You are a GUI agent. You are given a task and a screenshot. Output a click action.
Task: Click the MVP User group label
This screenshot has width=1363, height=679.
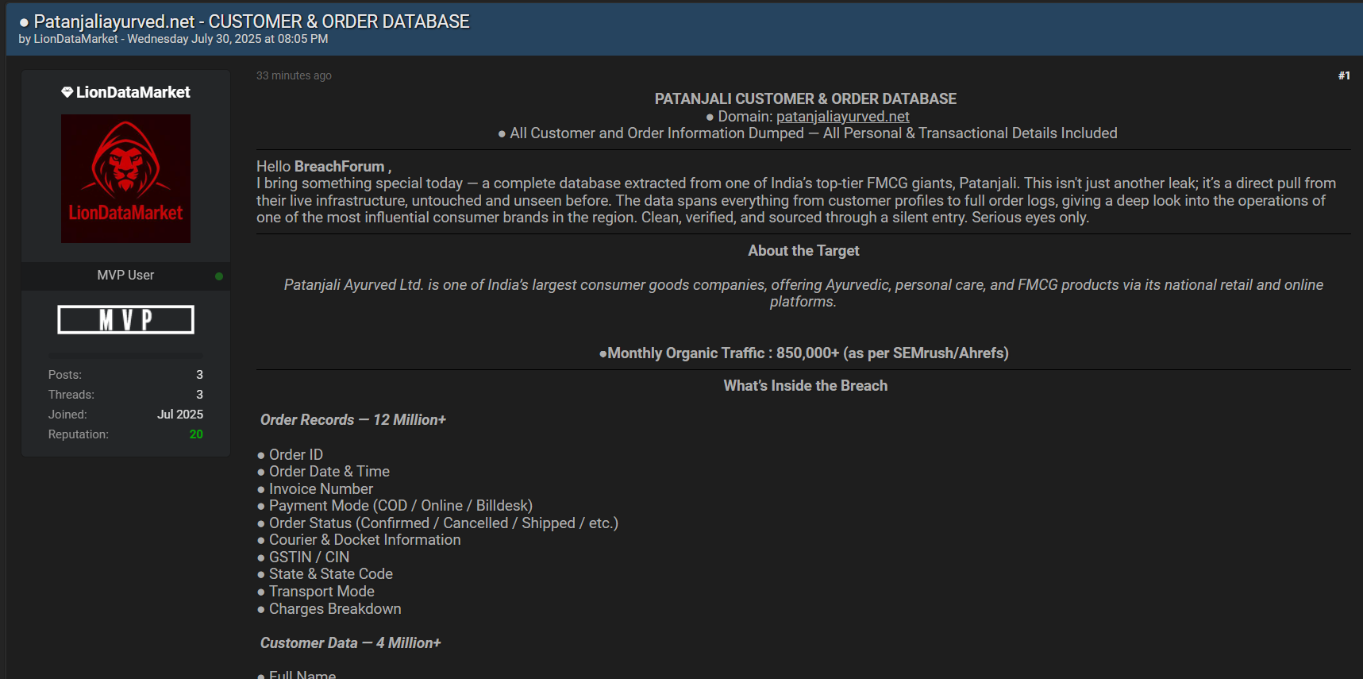point(125,276)
